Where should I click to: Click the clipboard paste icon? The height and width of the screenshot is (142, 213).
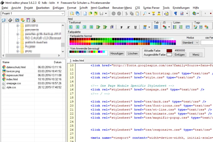[x=137, y=13]
